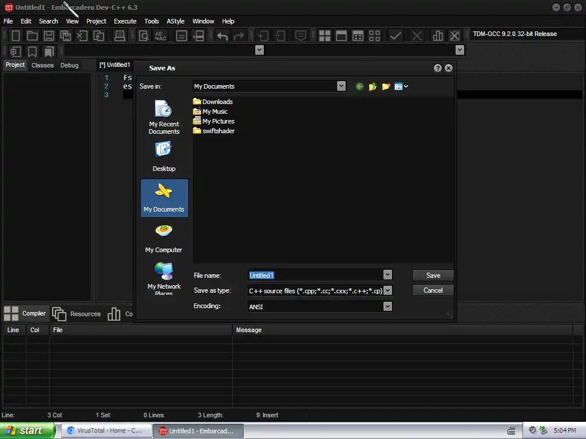
Task: Switch to the Debug tab
Action: click(x=69, y=65)
